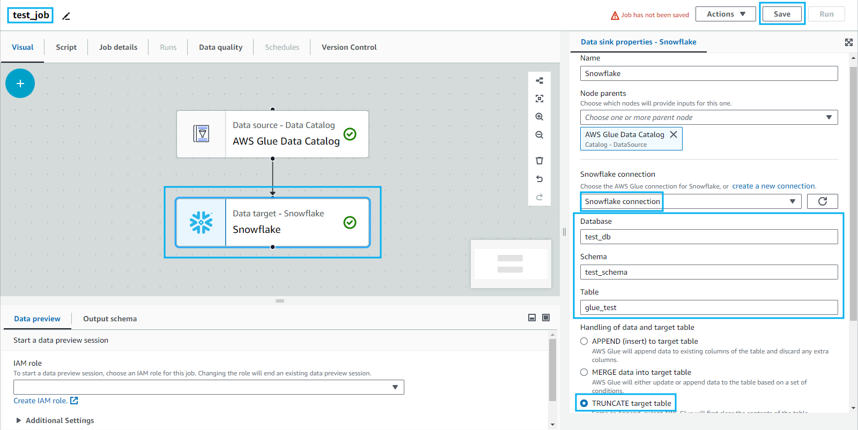Click the horizontal preview panel splitter handle
Image resolution: width=858 pixels, height=430 pixels.
[x=280, y=301]
